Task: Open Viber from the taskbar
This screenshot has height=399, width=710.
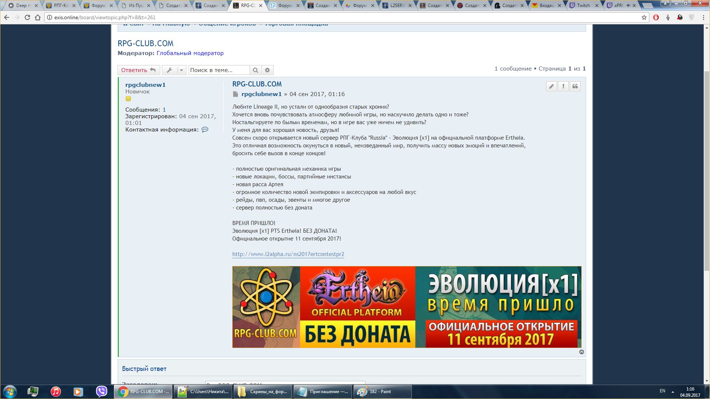Action: coord(101,391)
